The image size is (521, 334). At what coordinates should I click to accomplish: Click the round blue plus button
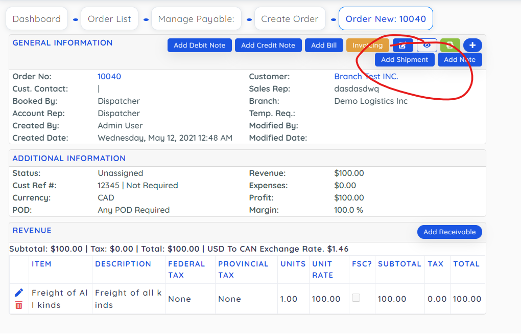(472, 46)
